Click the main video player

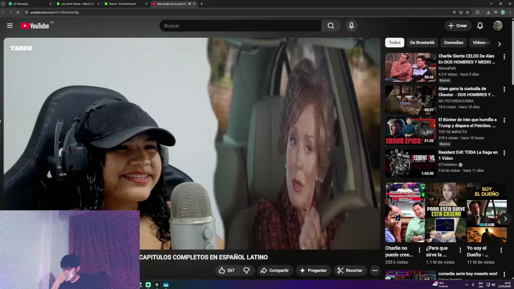[x=192, y=143]
